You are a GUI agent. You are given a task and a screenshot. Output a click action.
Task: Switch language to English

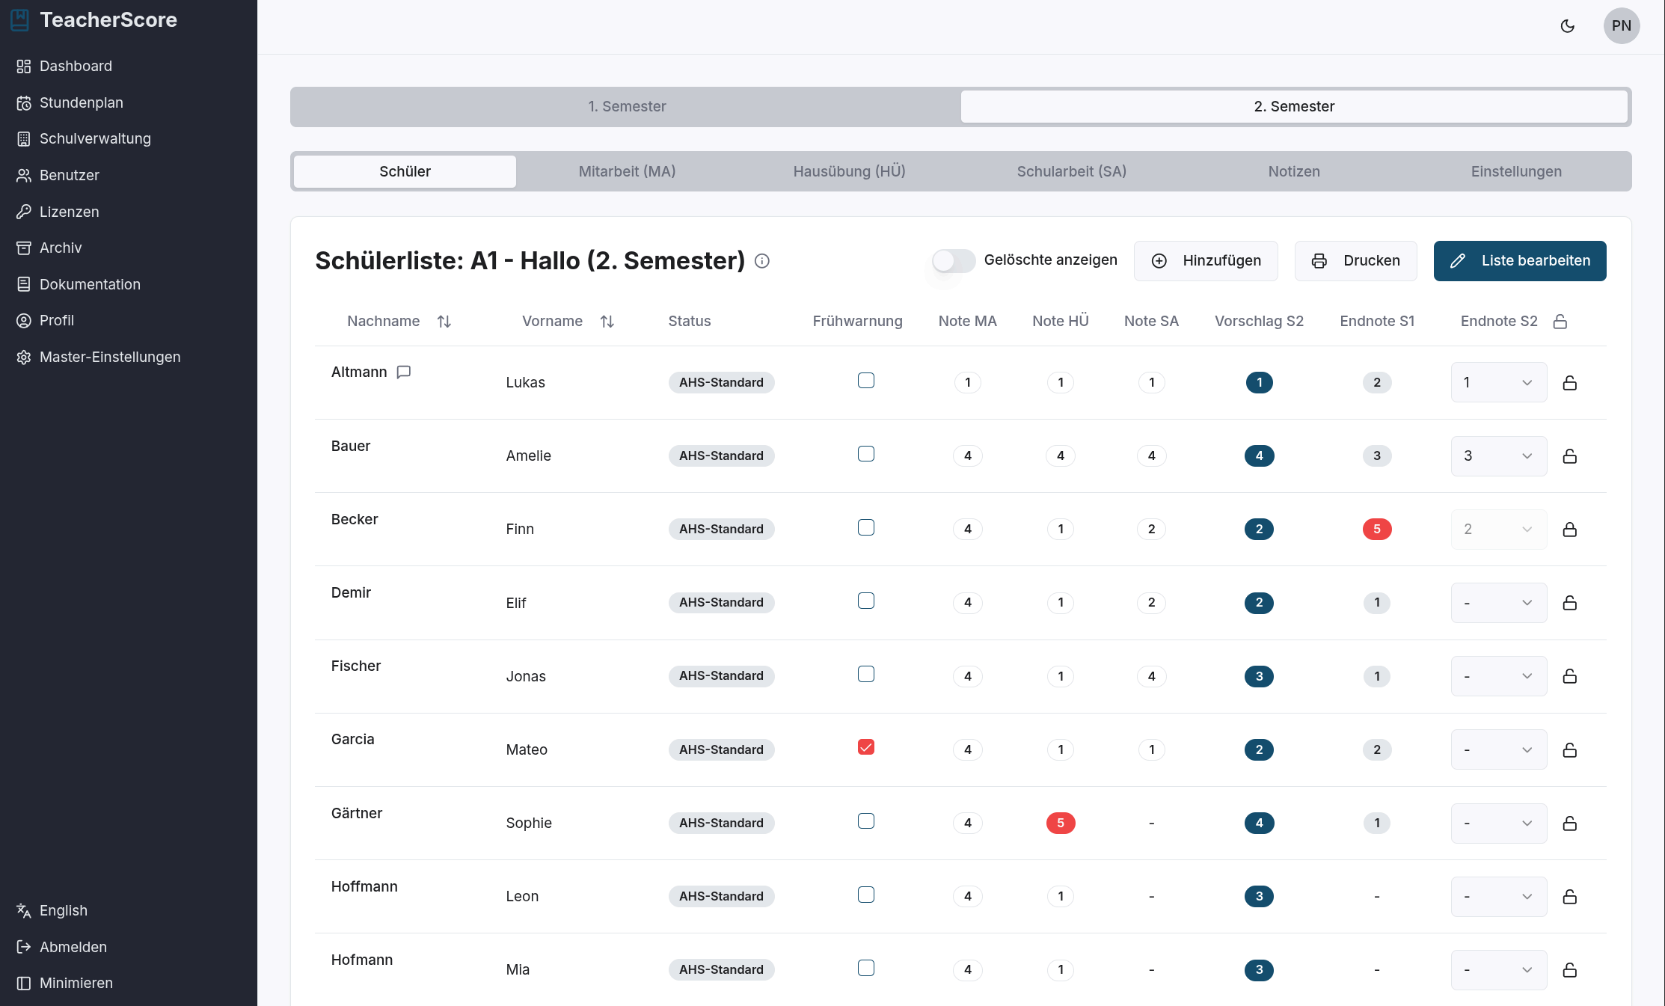tap(52, 910)
